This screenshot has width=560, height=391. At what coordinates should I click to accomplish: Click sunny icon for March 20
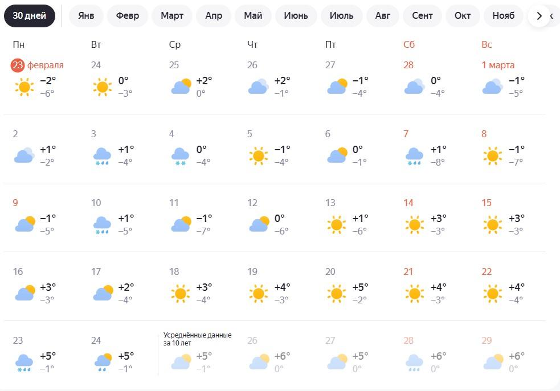337,294
